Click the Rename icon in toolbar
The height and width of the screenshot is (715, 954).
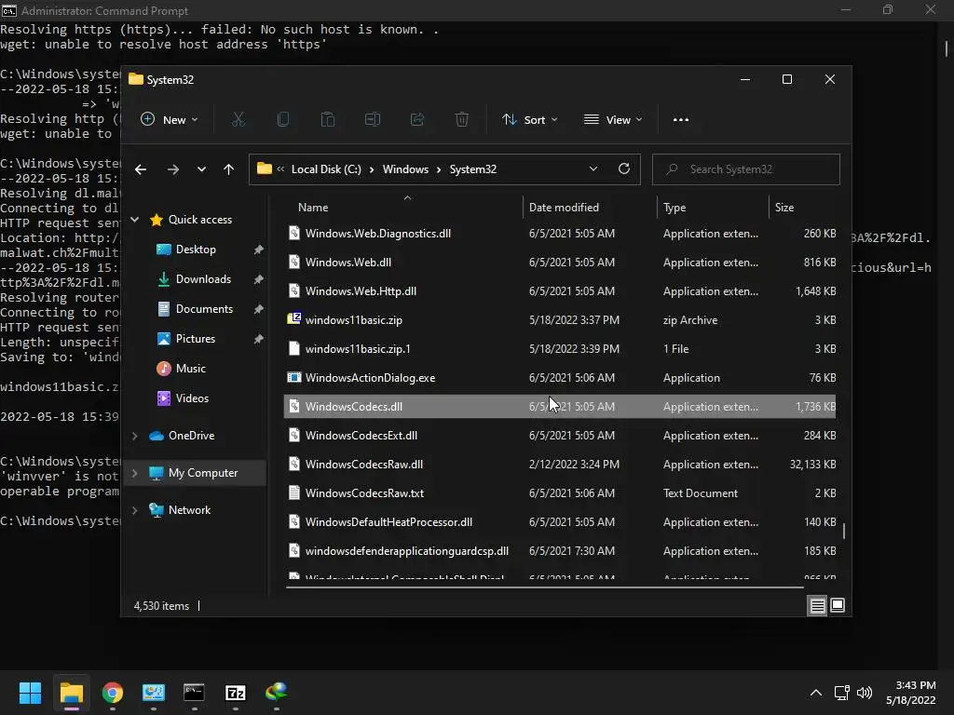(373, 120)
